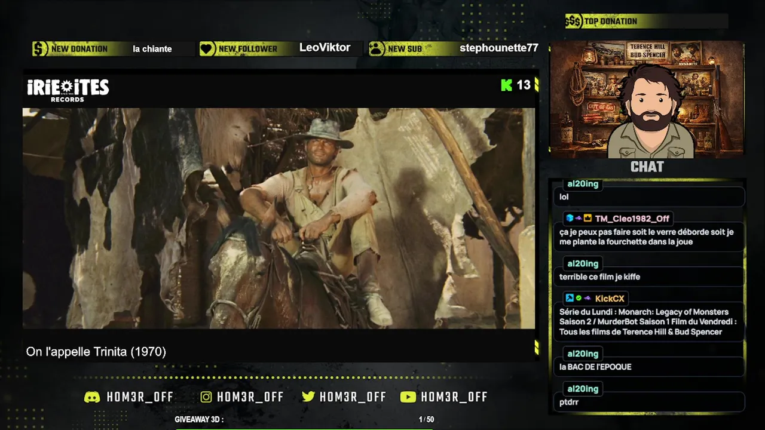Viewport: 765px width, 430px height.
Task: Click the heart icon beside New Follower
Action: pyautogui.click(x=207, y=49)
